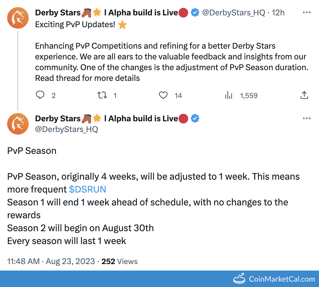
Task: Open Derby Stars avatar on first tweet
Action: coord(18,17)
